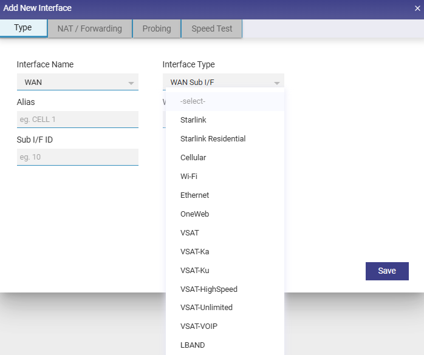Click the Alias input field
Viewport: 424px width, 355px height.
point(77,120)
